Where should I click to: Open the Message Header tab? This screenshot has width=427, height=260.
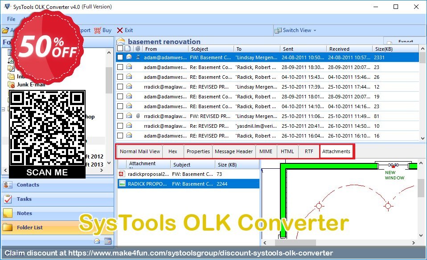(234, 151)
